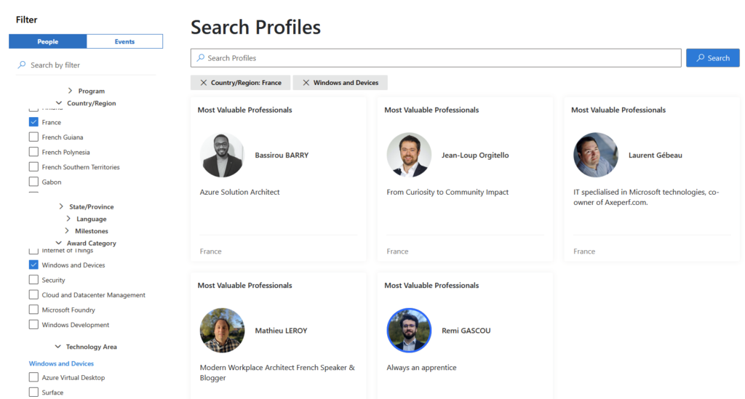Enable the Security award category checkbox
745x399 pixels.
(33, 280)
